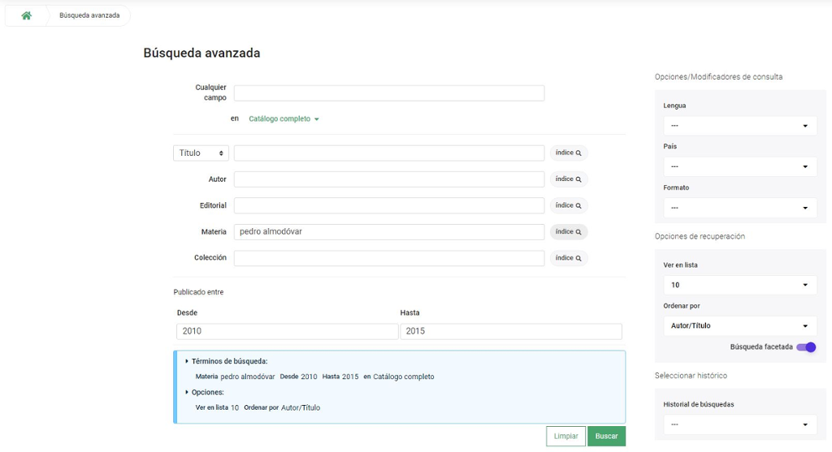Open the Lengua dropdown
Screen dimensions: 832x452
[739, 126]
